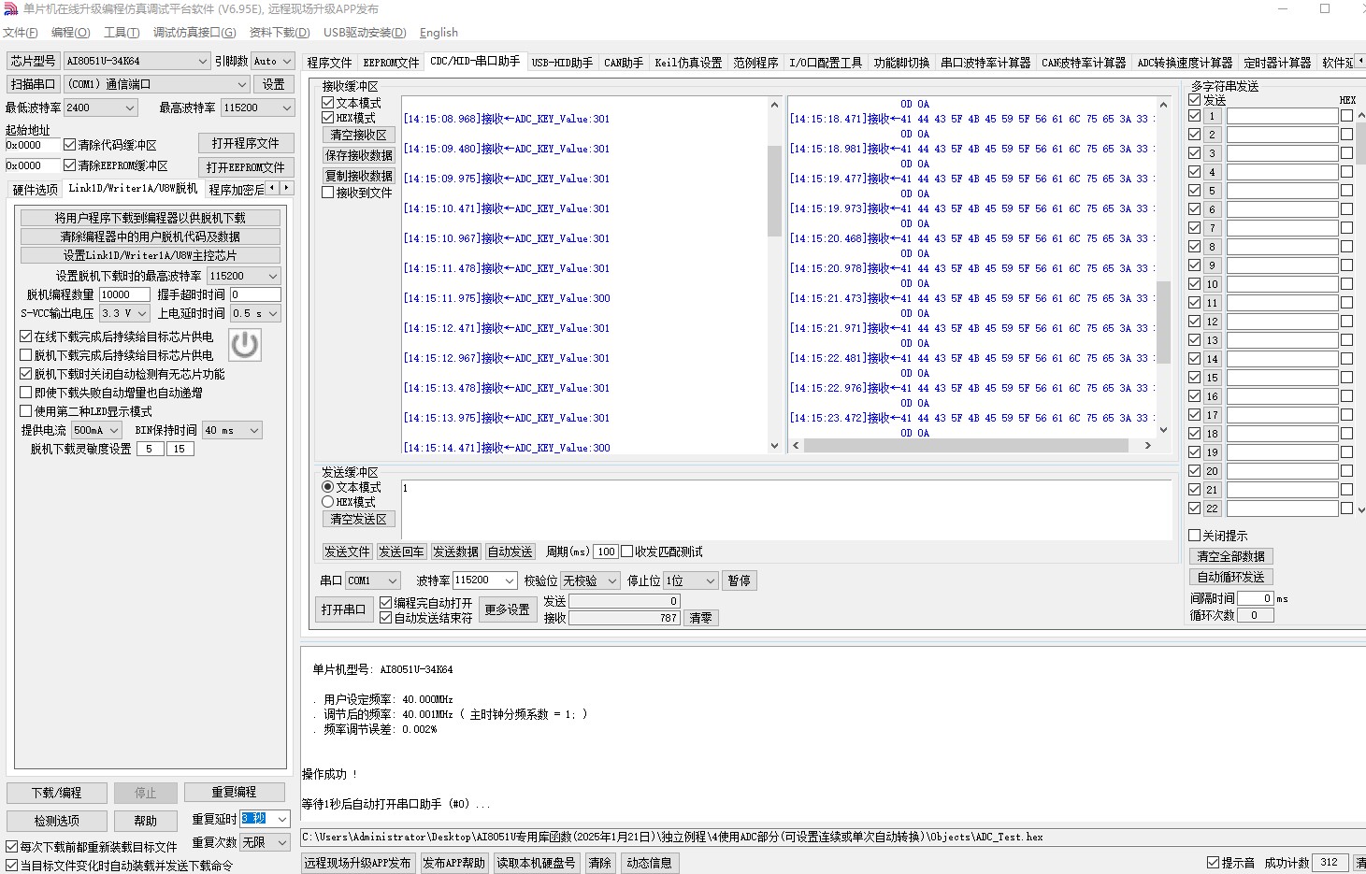This screenshot has height=874, width=1366.
Task: Open the 文件(F) menu
Action: click(x=21, y=33)
